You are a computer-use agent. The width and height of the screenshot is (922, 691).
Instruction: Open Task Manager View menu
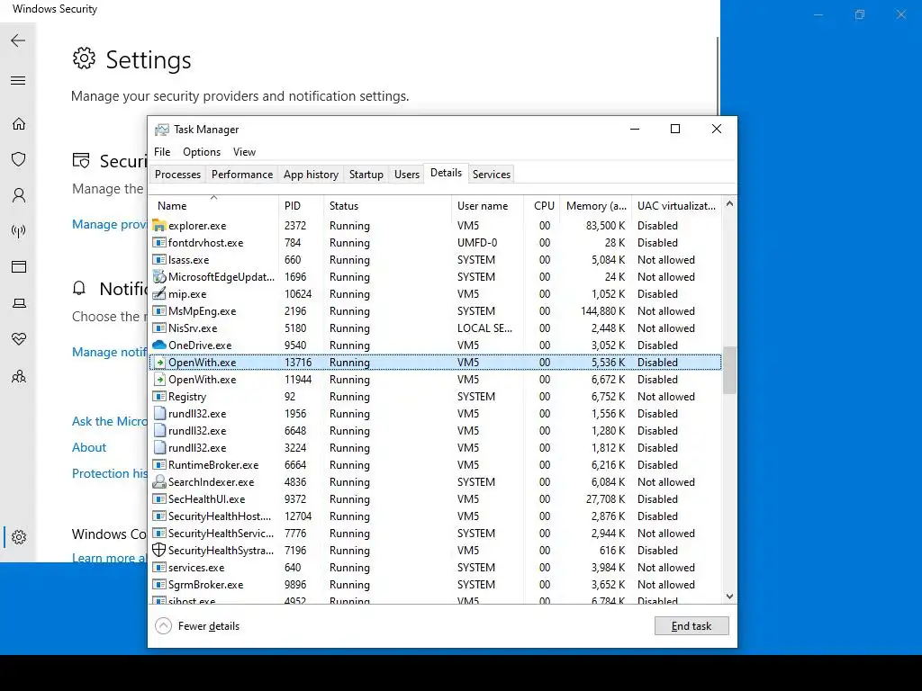click(244, 151)
